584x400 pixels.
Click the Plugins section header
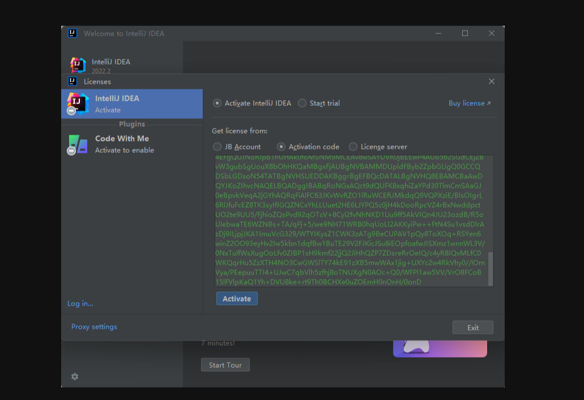pos(132,124)
